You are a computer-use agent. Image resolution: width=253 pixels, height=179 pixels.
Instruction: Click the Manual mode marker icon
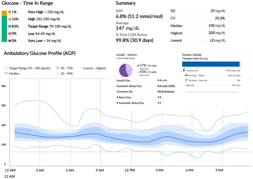pyautogui.click(x=185, y=85)
